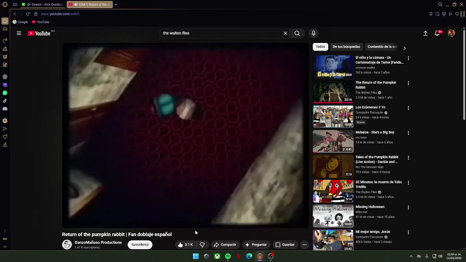The width and height of the screenshot is (466, 262).
Task: Open more actions menu below video
Action: (304, 245)
